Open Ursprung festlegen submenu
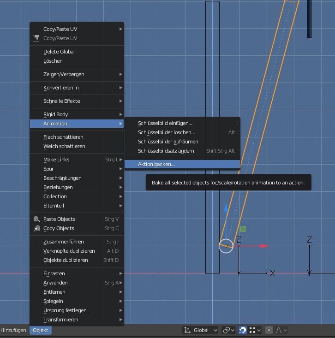 [x=77, y=310]
